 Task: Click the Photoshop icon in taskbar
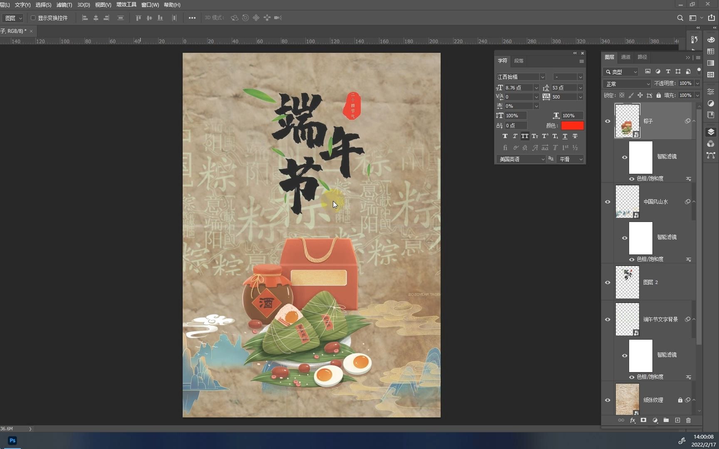(x=12, y=441)
